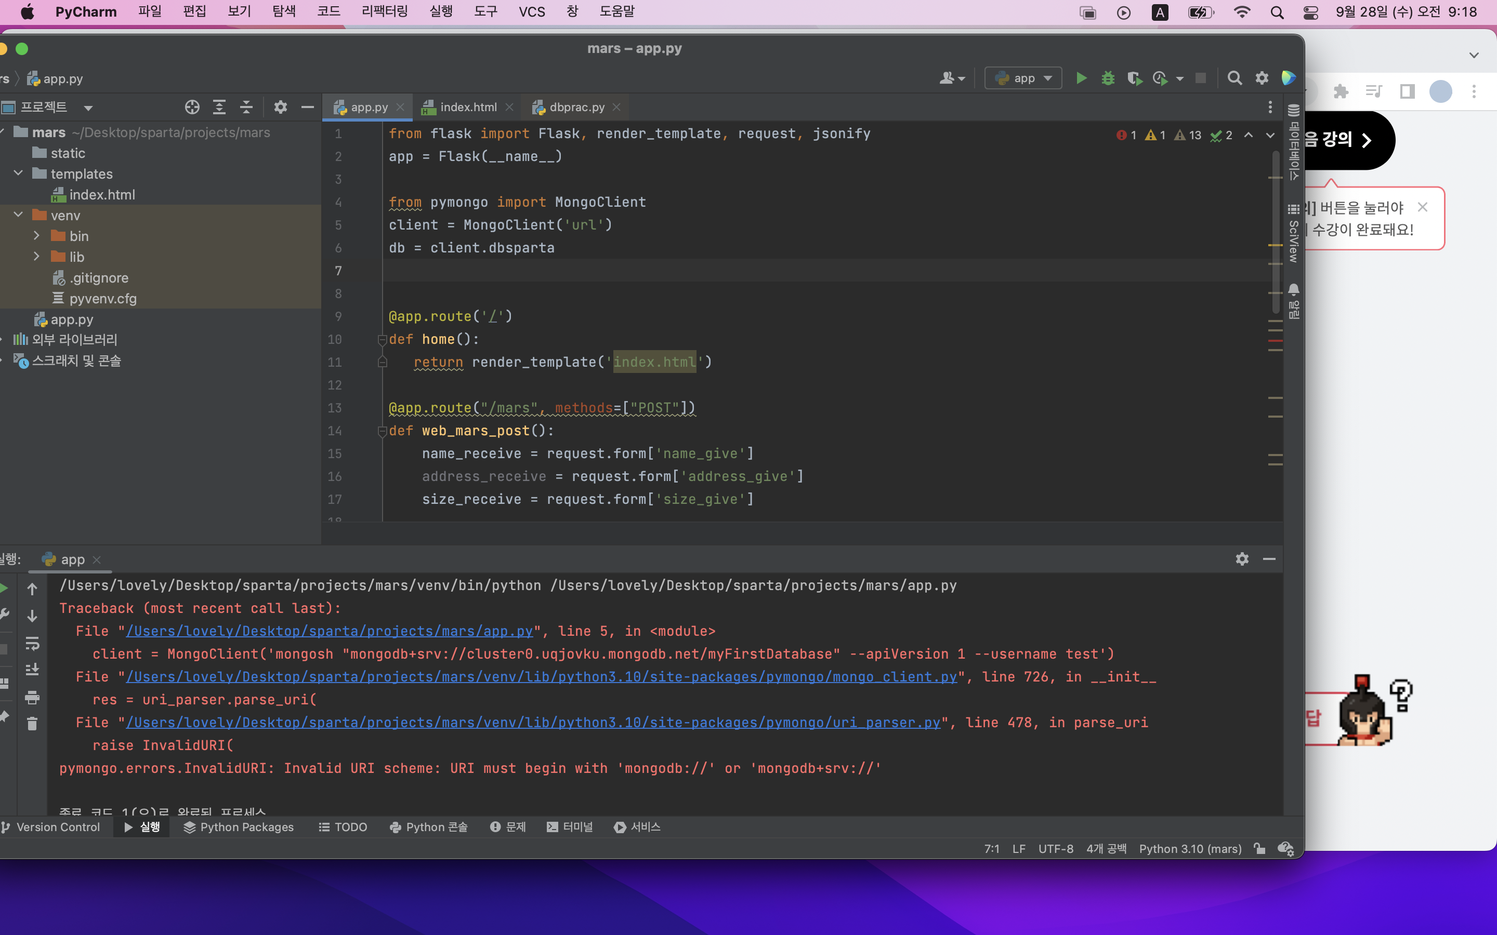Open the project view selector dropdown

pos(88,108)
